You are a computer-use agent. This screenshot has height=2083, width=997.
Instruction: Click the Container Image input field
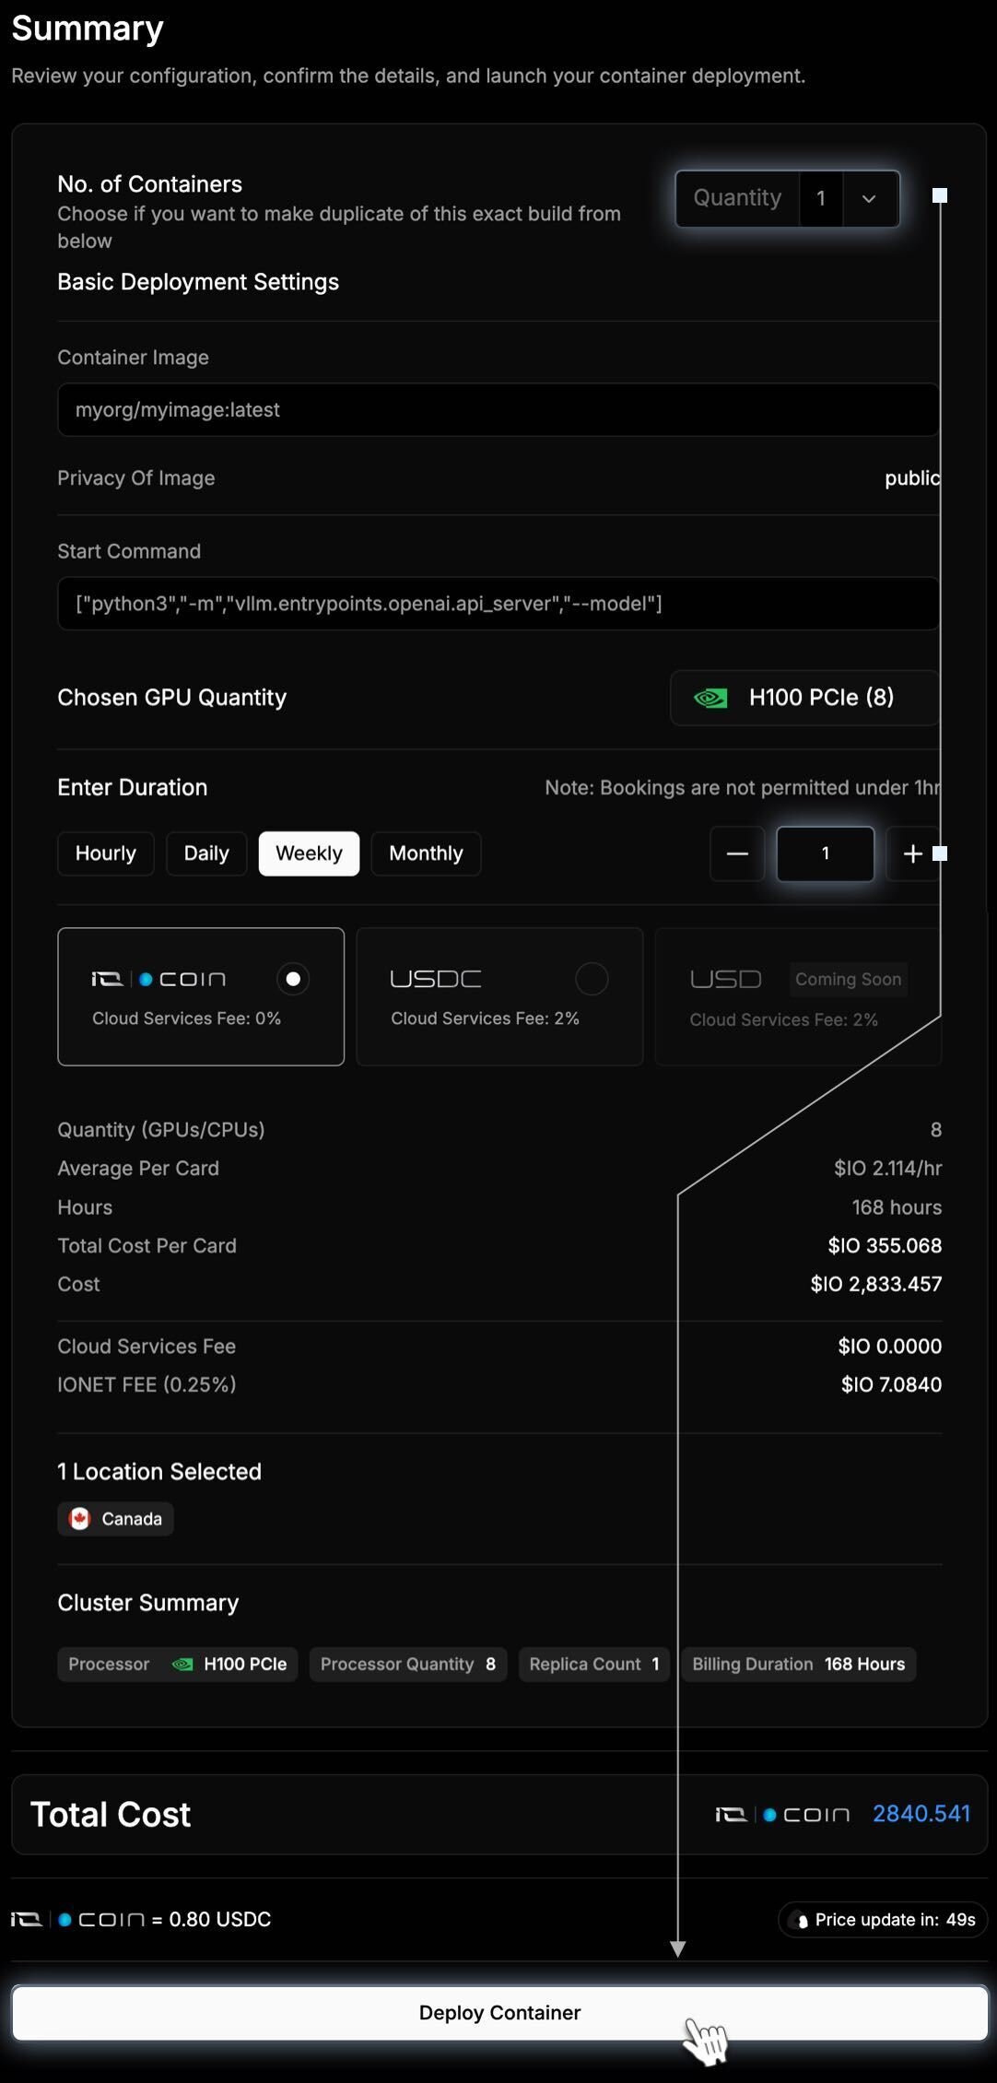(498, 410)
